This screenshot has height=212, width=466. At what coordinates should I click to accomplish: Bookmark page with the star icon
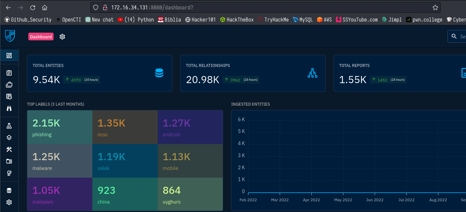point(435,7)
